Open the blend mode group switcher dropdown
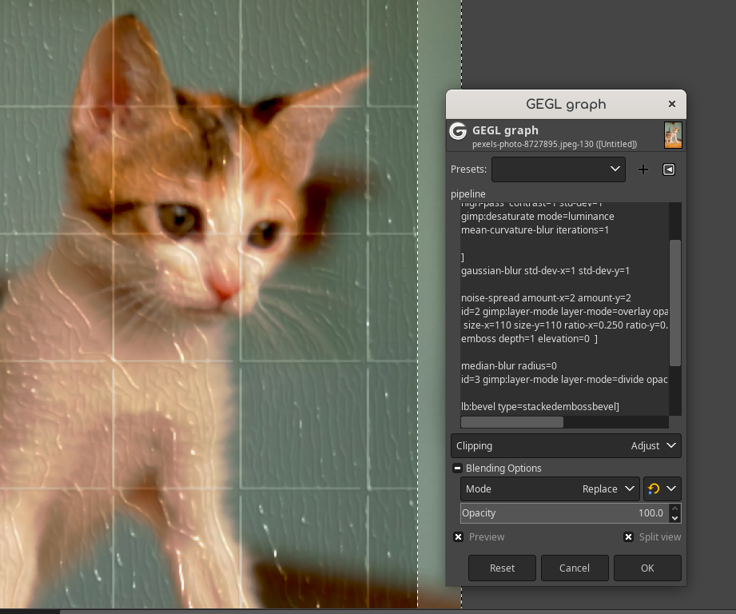This screenshot has width=736, height=614. pos(662,488)
